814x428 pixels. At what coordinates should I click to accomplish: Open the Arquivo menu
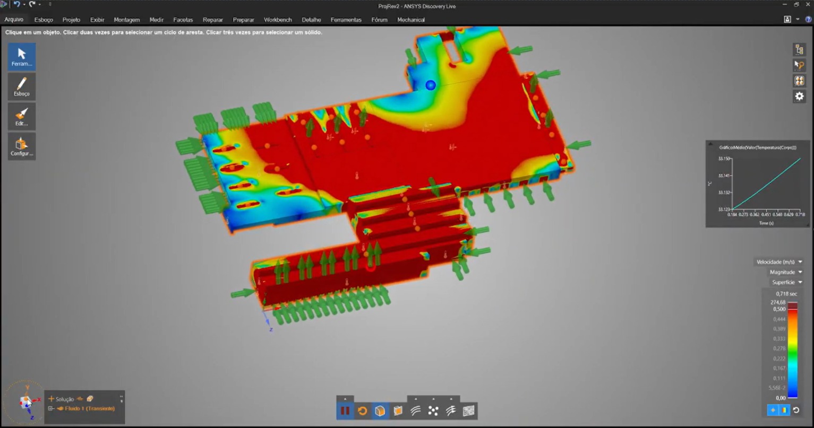point(14,20)
